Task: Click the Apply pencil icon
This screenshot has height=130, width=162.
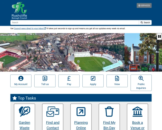Action: pos(93,78)
